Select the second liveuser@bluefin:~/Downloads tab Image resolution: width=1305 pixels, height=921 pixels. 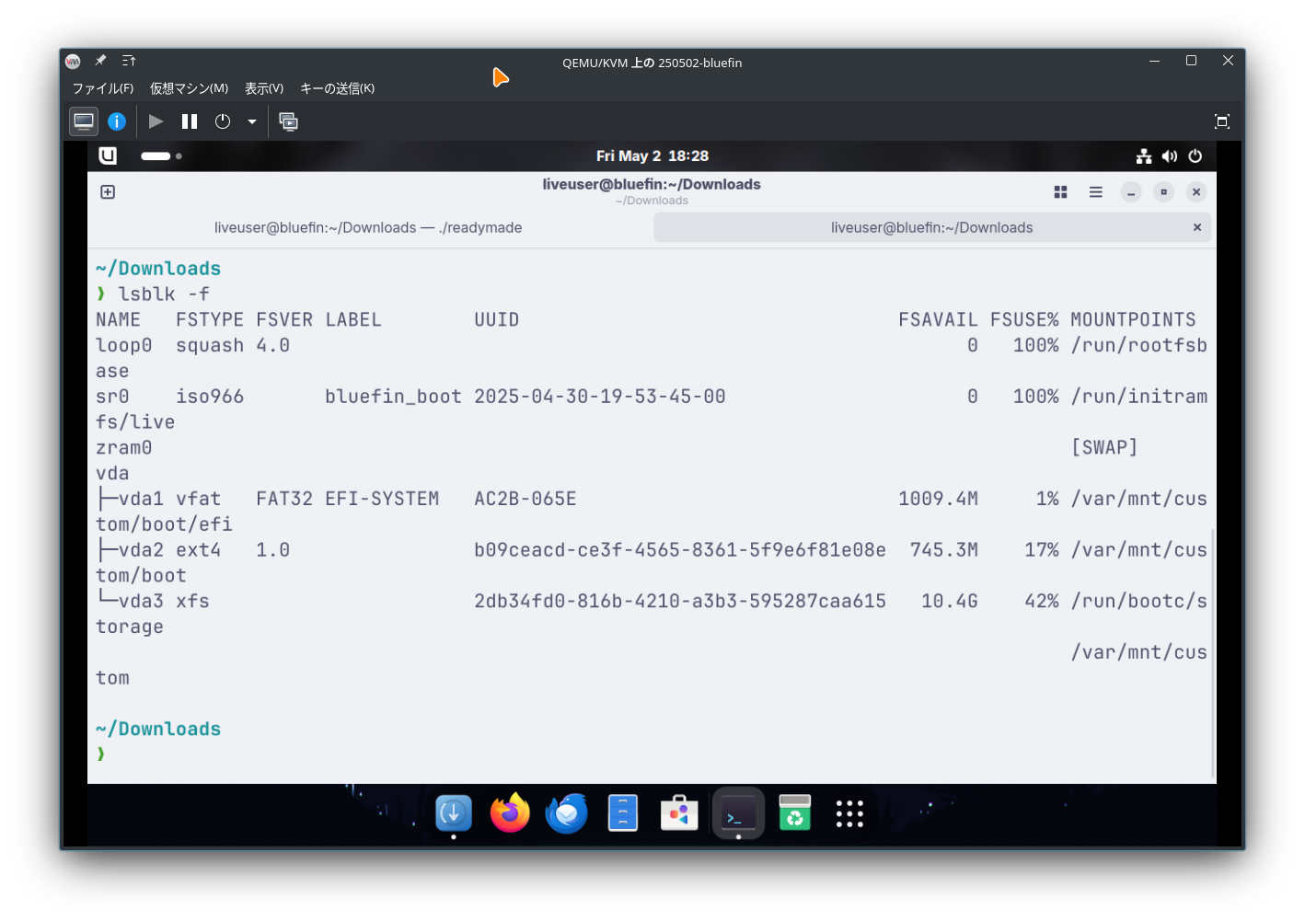point(932,228)
